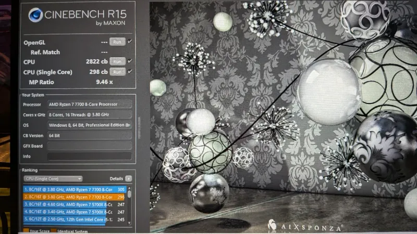Run the CPU benchmark
The width and height of the screenshot is (417, 234).
pyautogui.click(x=117, y=61)
